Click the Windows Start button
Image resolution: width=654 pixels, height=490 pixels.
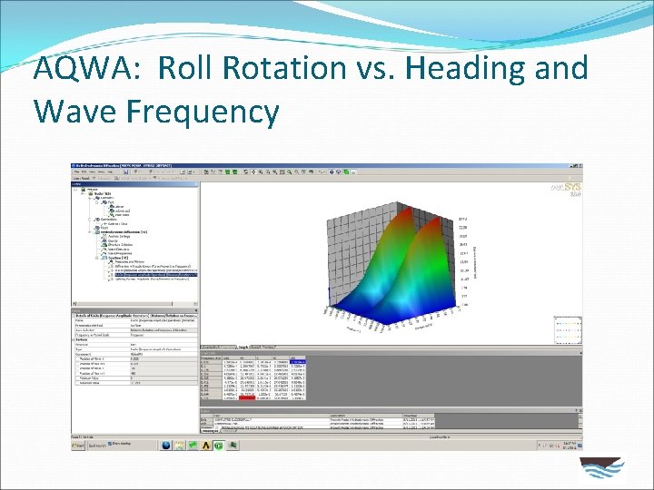(x=78, y=446)
